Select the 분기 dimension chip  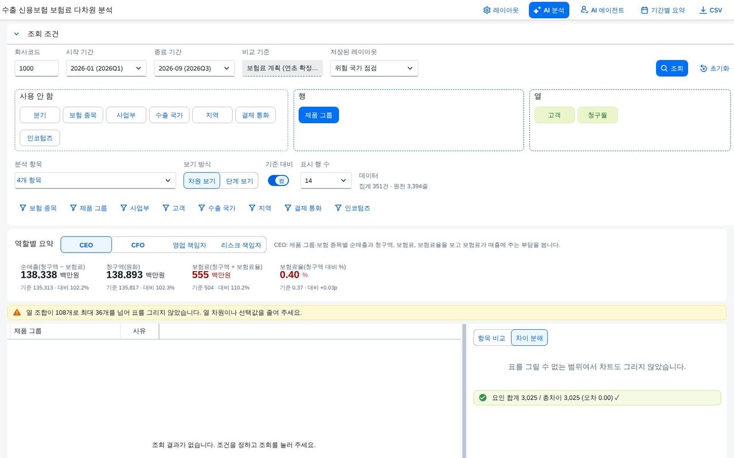40,115
